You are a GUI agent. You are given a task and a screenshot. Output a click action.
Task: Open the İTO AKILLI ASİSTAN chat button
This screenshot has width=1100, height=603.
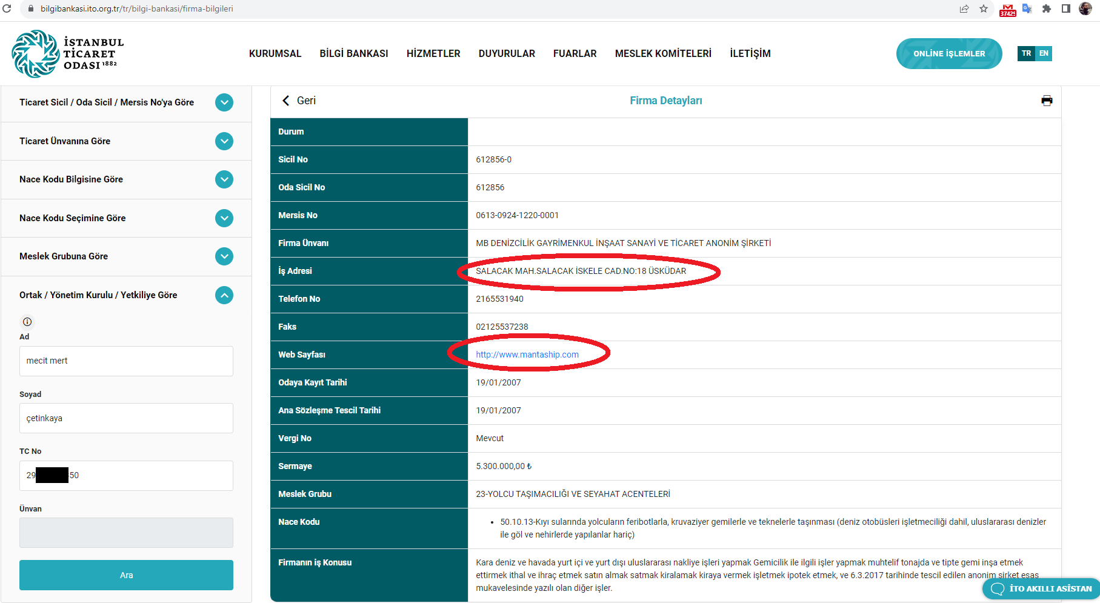coord(1041,588)
